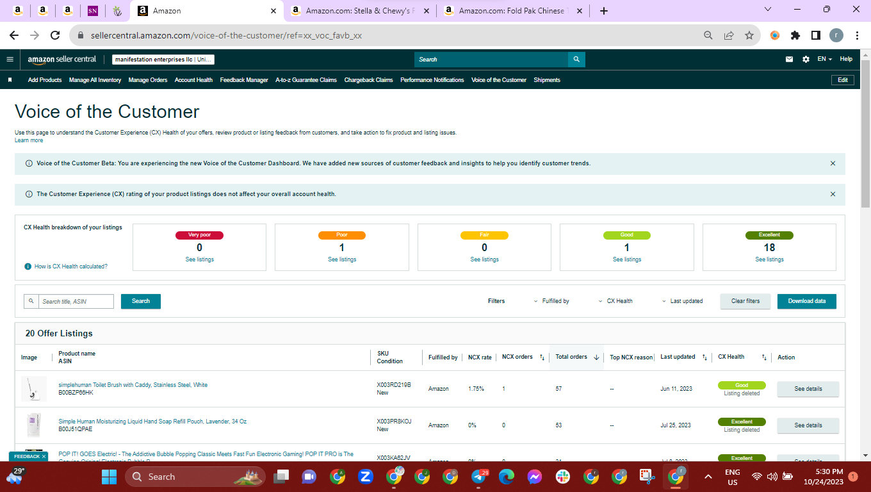The image size is (871, 492).
Task: Toggle the Chrome side panel
Action: click(816, 35)
